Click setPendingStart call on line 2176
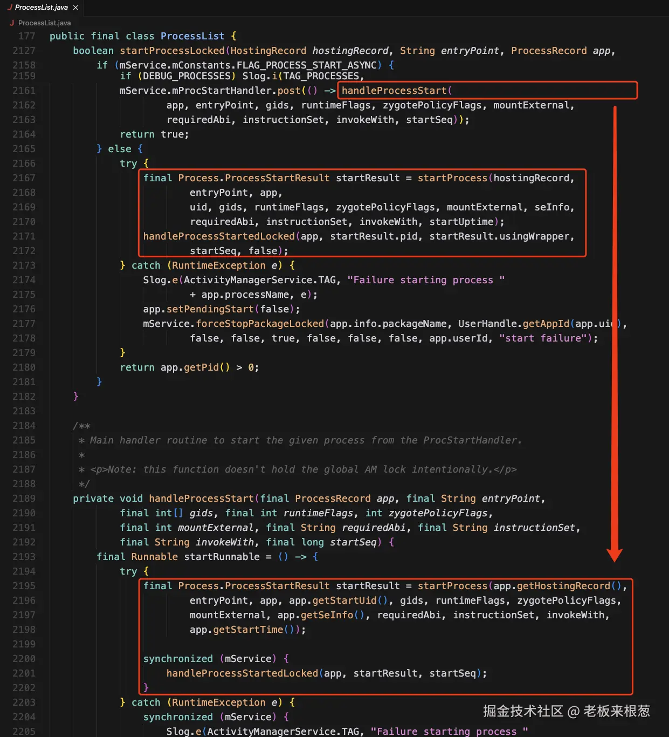Image resolution: width=669 pixels, height=737 pixels. coord(210,309)
